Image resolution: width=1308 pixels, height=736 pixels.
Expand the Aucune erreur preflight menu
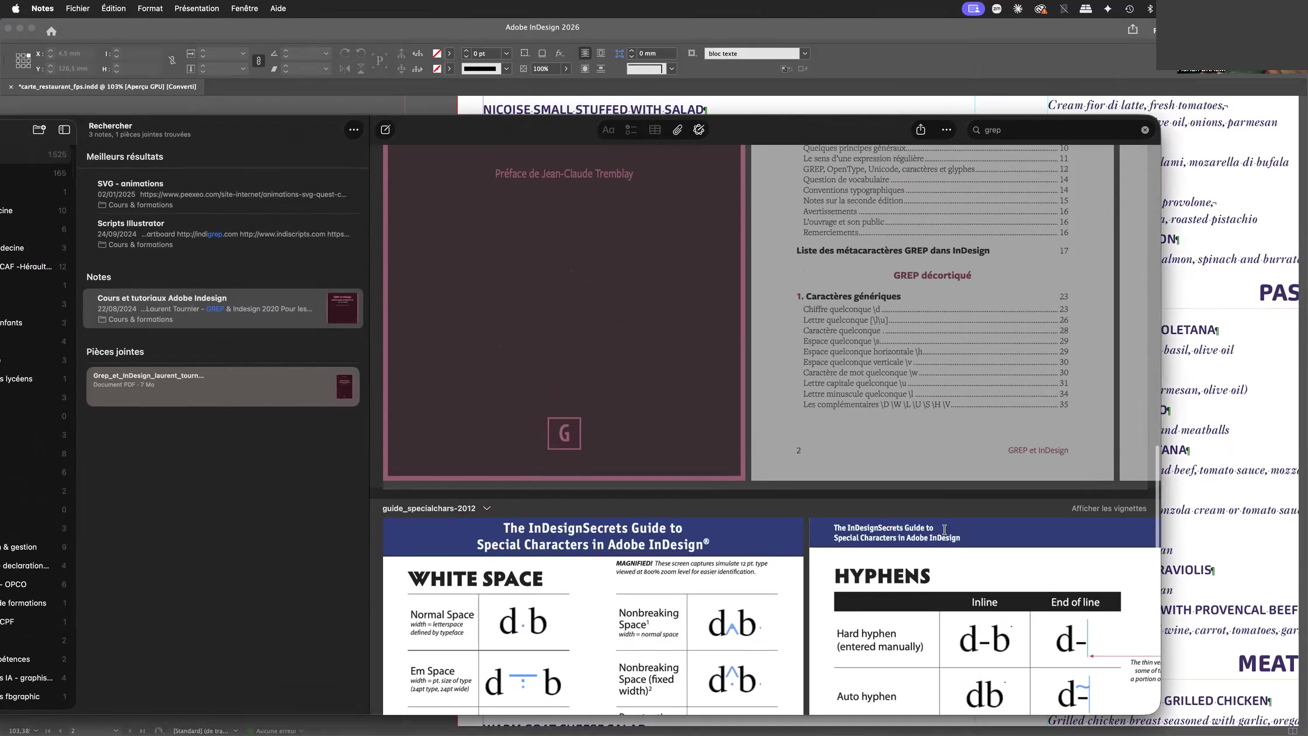click(301, 731)
